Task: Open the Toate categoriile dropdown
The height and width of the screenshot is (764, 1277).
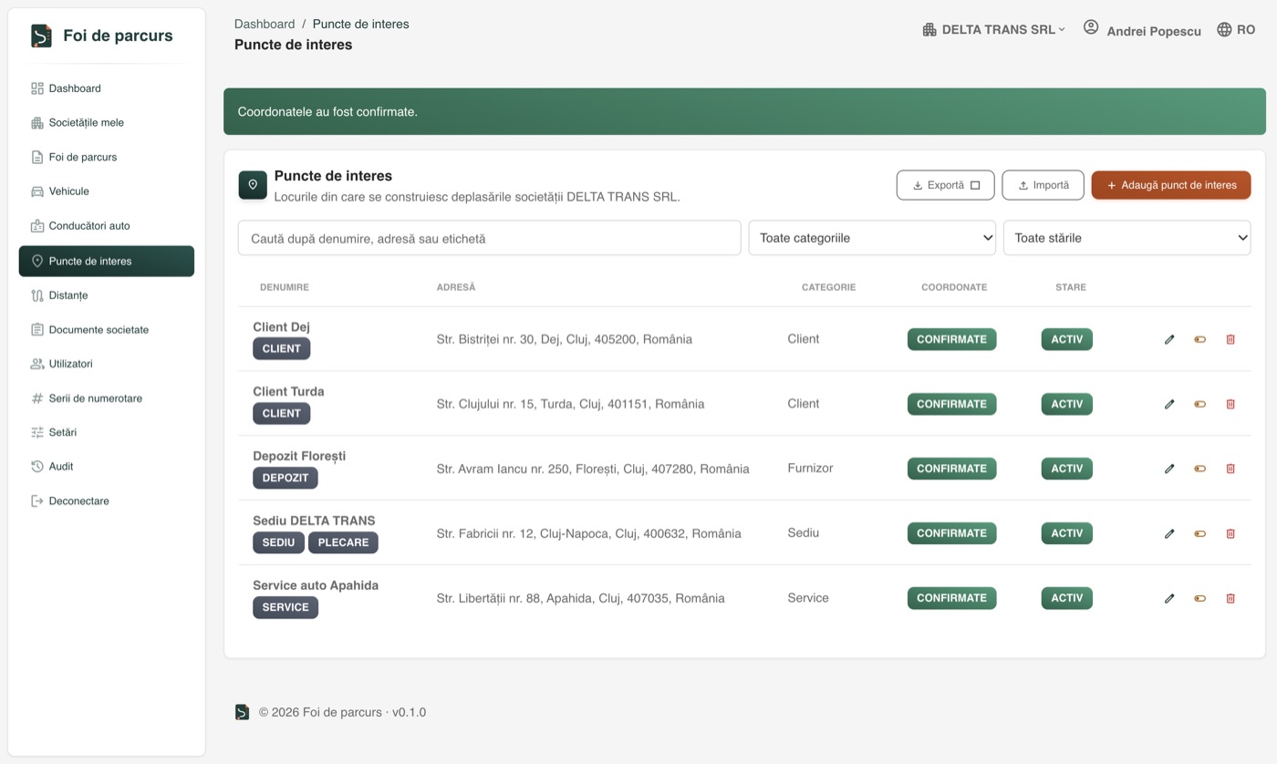Action: pos(872,238)
